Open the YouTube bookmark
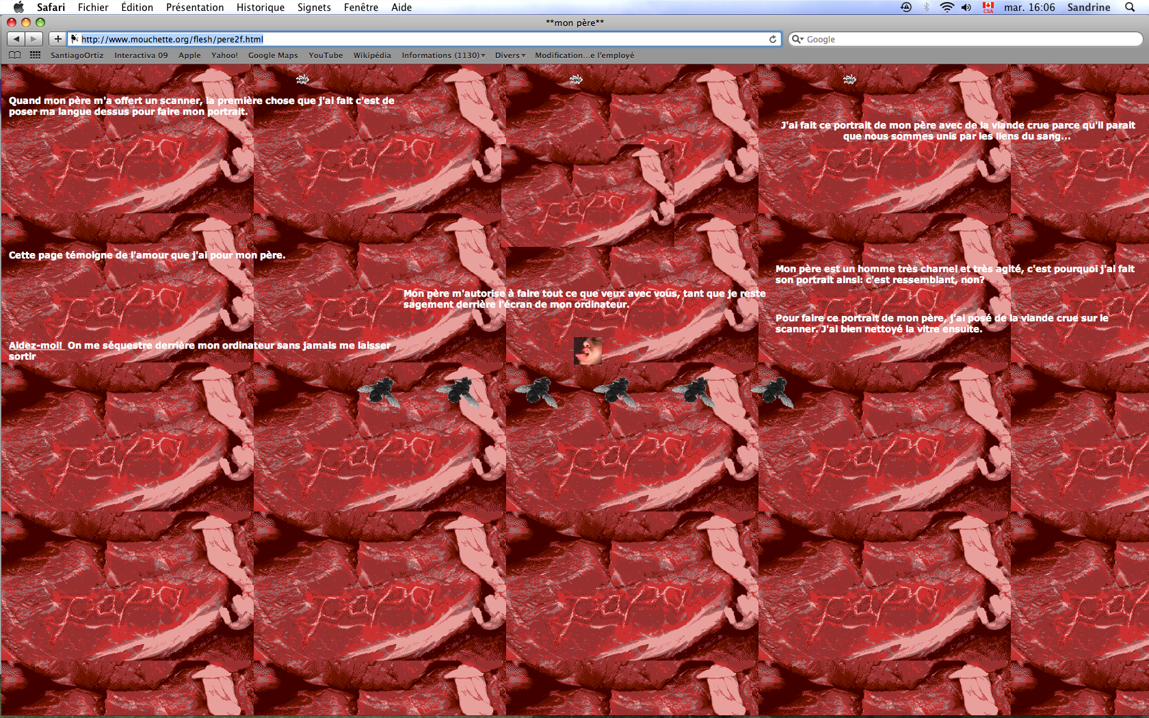The image size is (1149, 718). click(x=326, y=55)
